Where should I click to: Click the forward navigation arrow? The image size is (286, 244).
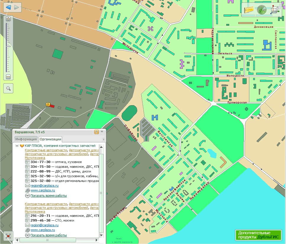(17, 7)
